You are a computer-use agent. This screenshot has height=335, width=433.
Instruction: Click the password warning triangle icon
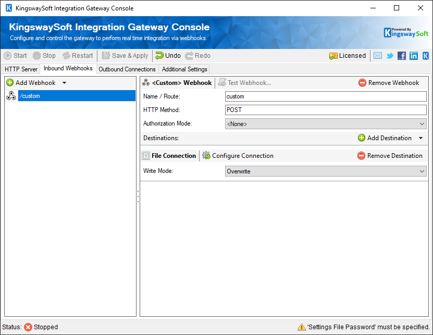[301, 327]
